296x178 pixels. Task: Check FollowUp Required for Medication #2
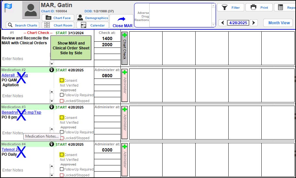coord(62,95)
